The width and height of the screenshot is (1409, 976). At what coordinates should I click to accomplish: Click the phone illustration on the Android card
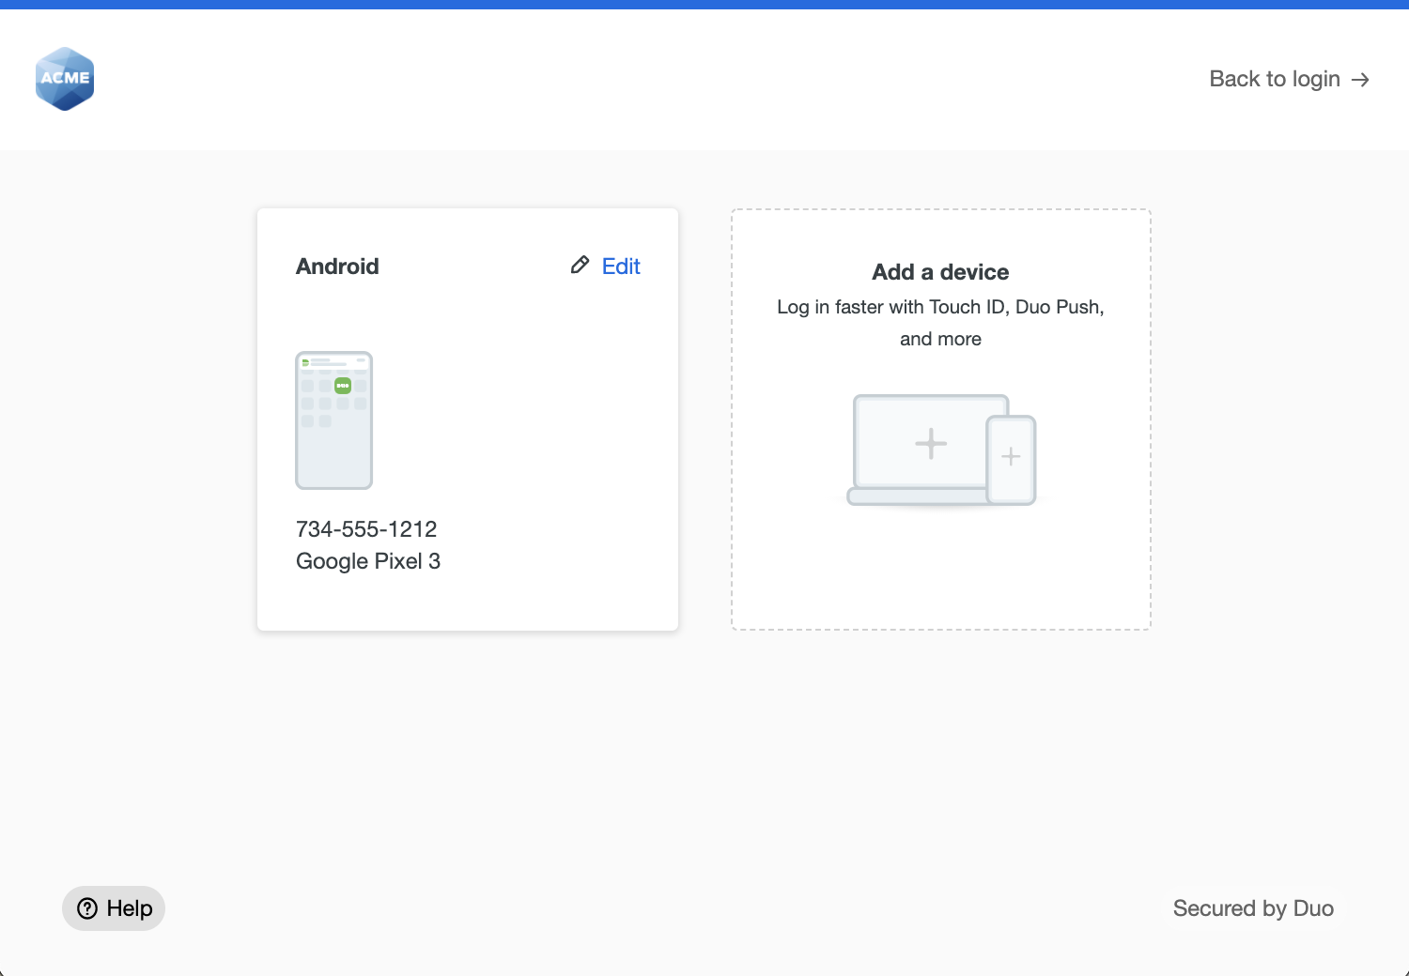pyautogui.click(x=333, y=420)
